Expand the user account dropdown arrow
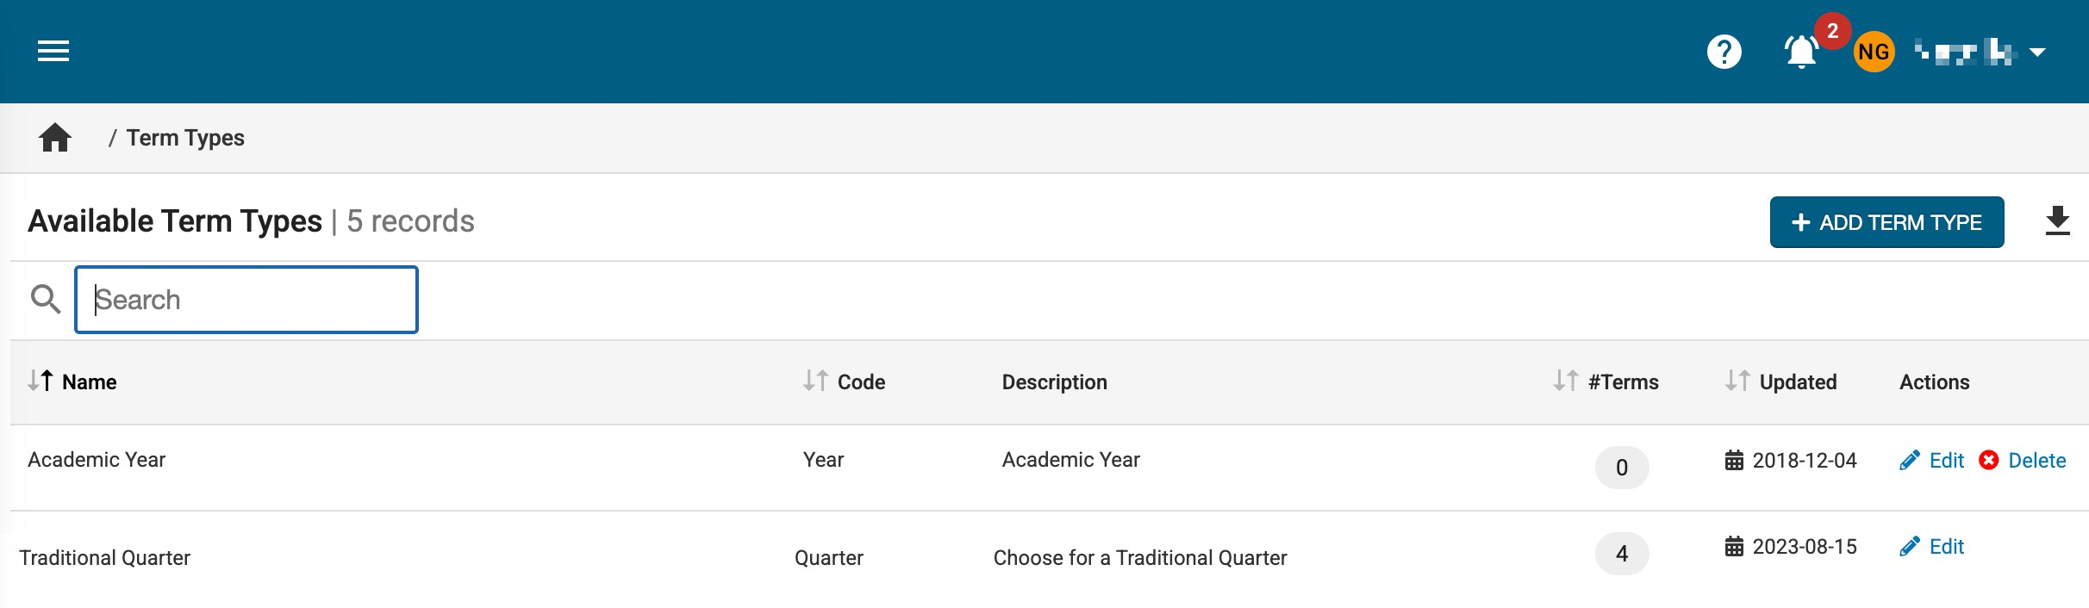 tap(2037, 53)
